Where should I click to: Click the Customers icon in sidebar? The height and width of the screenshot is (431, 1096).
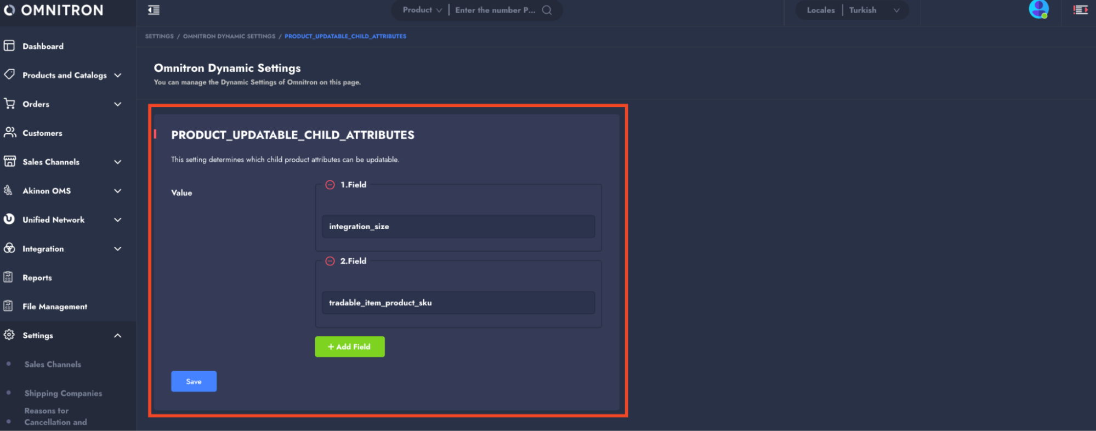tap(9, 133)
